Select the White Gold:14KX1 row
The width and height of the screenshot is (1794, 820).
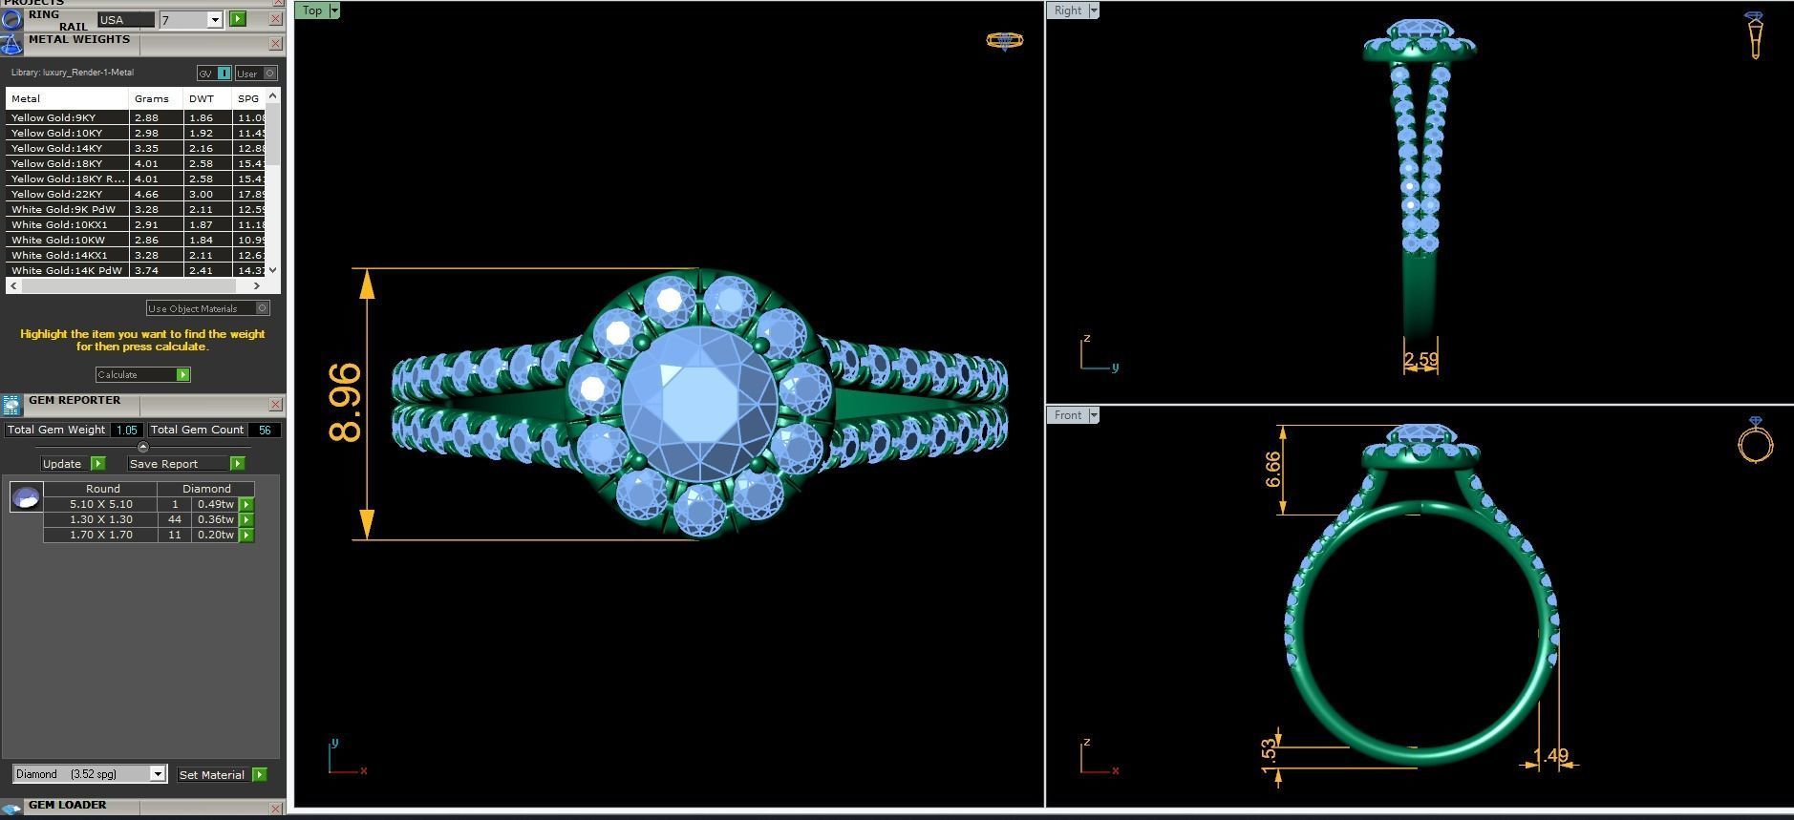click(136, 255)
